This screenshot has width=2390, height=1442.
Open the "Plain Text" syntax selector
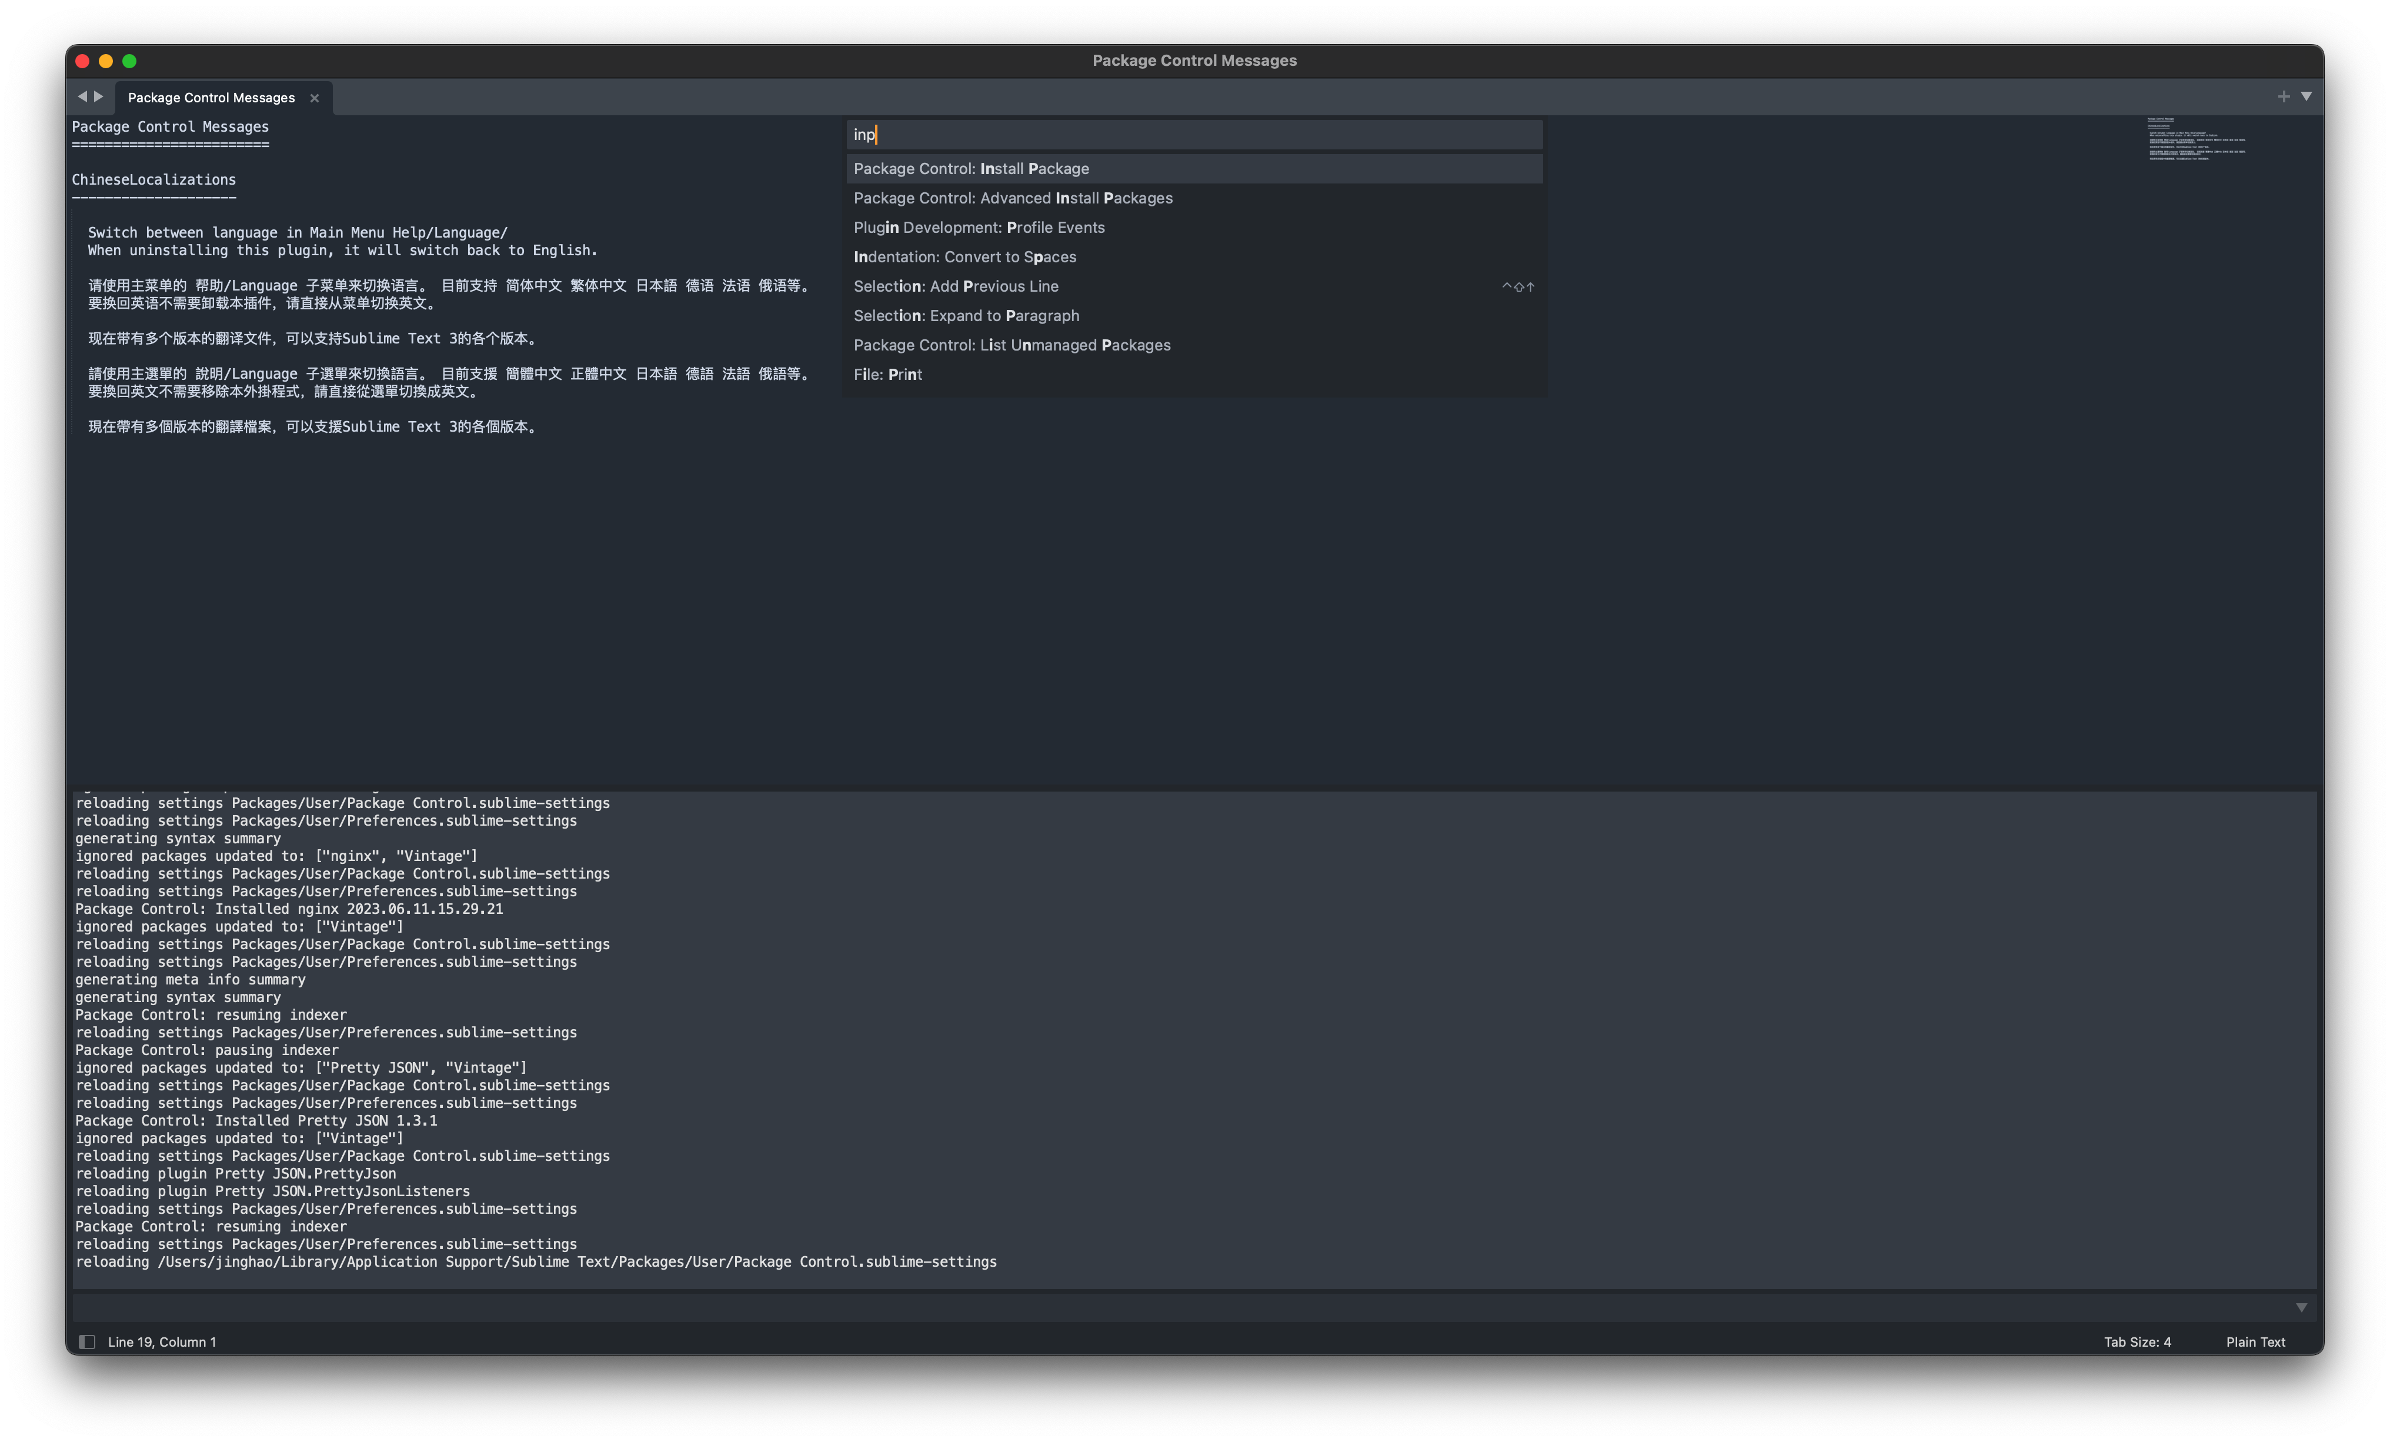[x=2255, y=1341]
